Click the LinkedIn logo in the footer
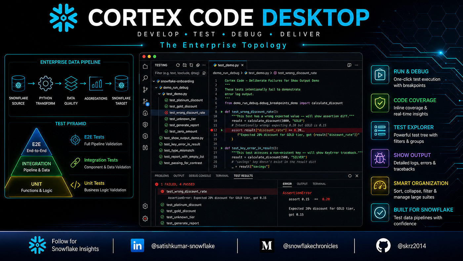The height and width of the screenshot is (261, 463). (x=137, y=246)
